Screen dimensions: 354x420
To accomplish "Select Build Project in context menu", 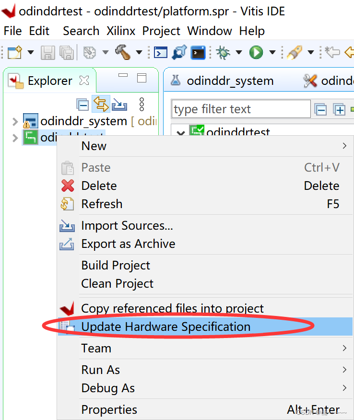I will tap(205, 265).
